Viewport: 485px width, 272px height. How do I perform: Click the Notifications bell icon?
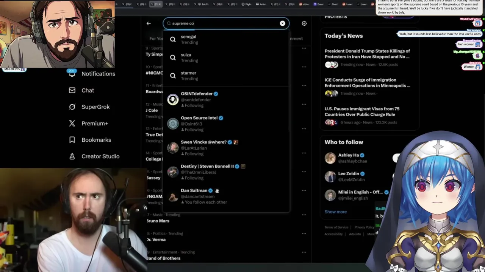(72, 74)
